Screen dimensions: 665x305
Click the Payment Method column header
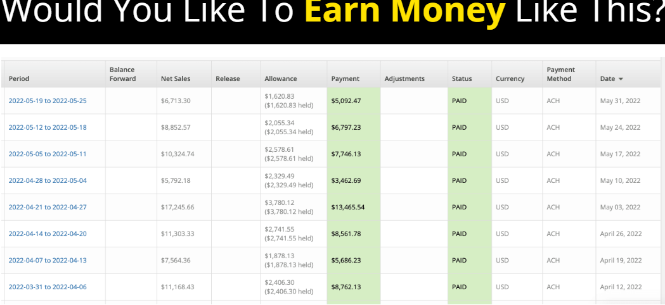click(x=560, y=74)
